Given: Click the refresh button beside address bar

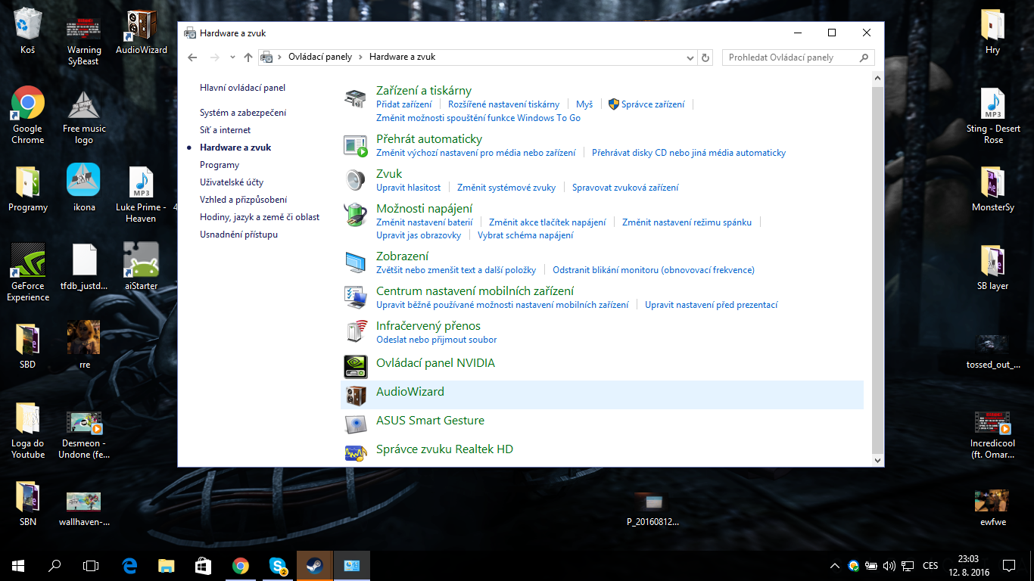Looking at the screenshot, I should (706, 57).
